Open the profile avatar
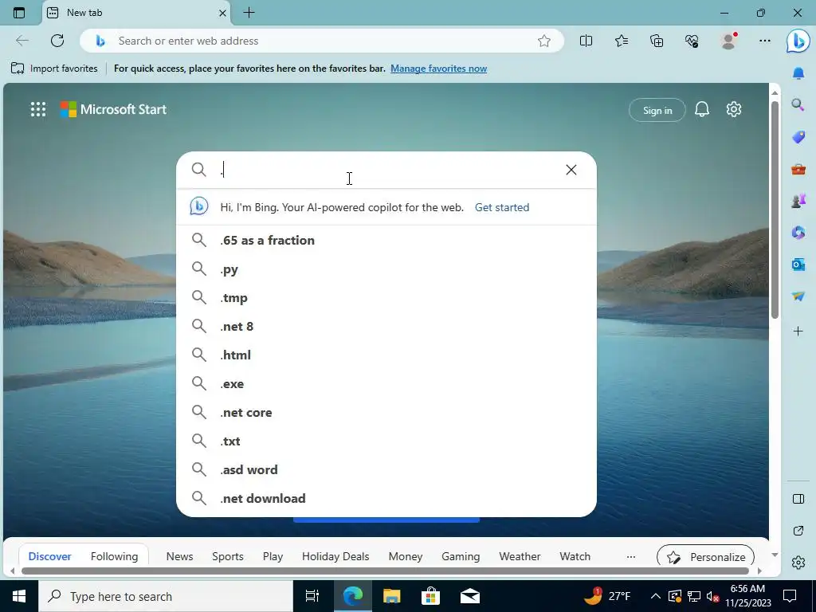This screenshot has width=816, height=612. pos(728,41)
